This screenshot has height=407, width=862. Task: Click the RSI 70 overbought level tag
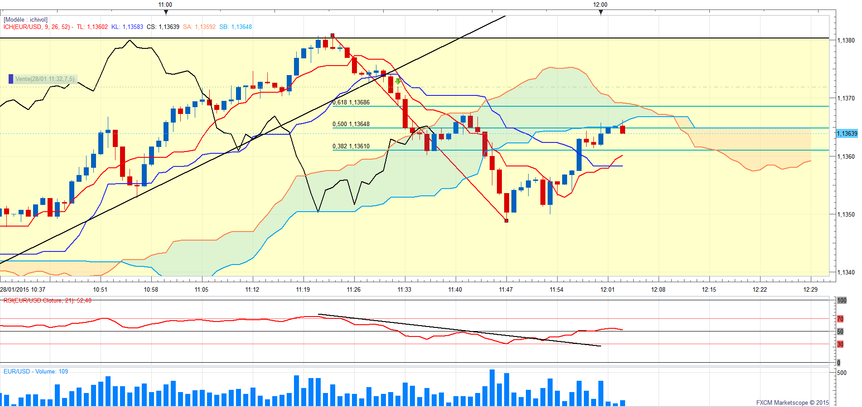coord(840,319)
